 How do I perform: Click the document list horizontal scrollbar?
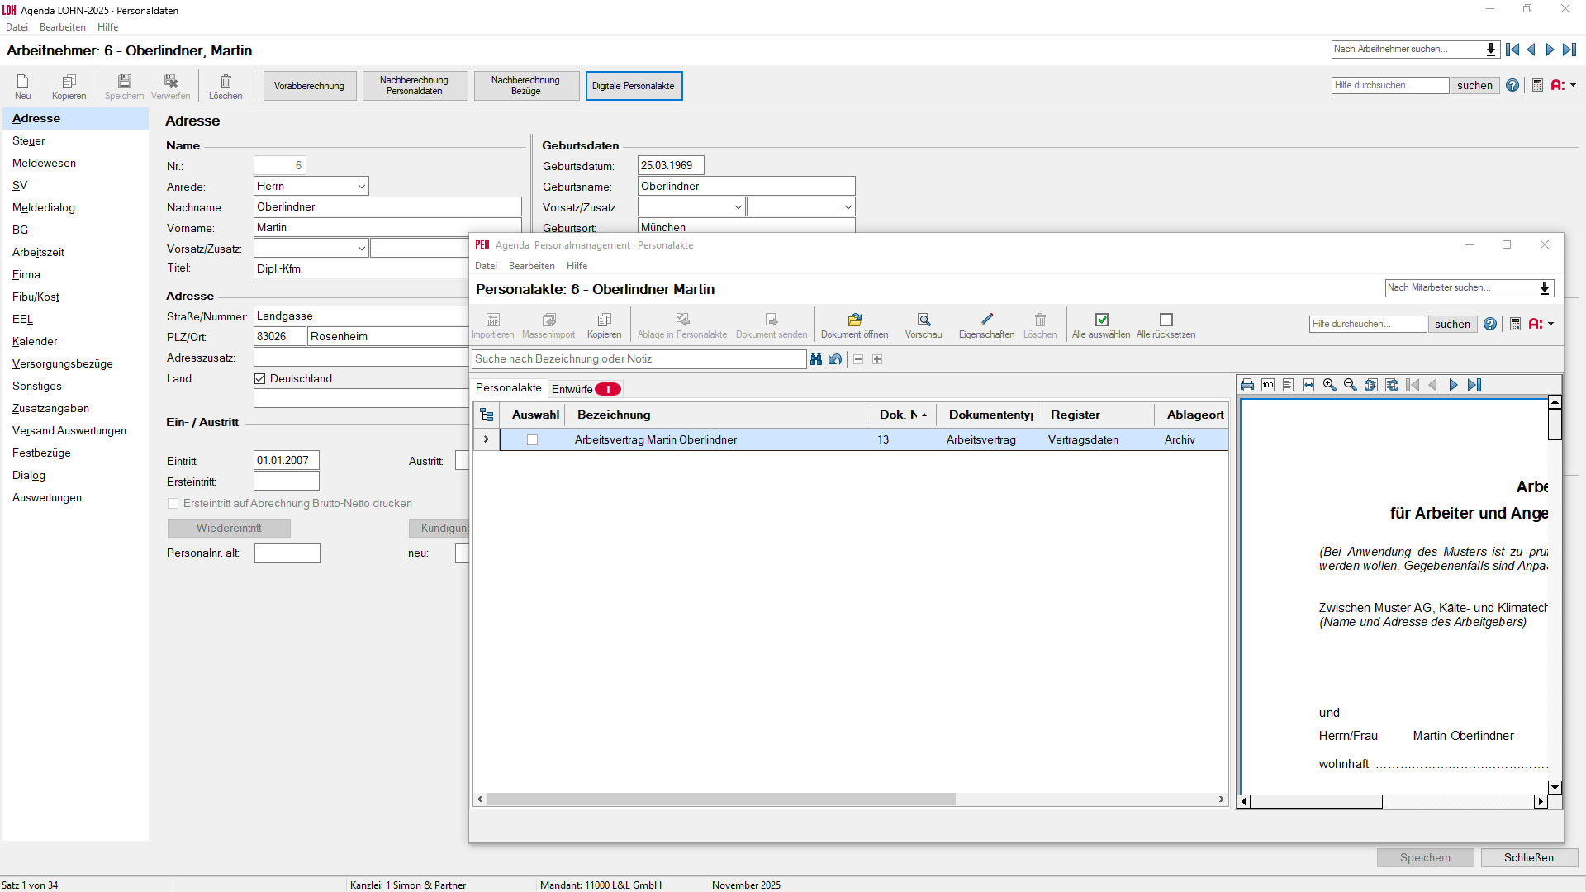pos(721,799)
